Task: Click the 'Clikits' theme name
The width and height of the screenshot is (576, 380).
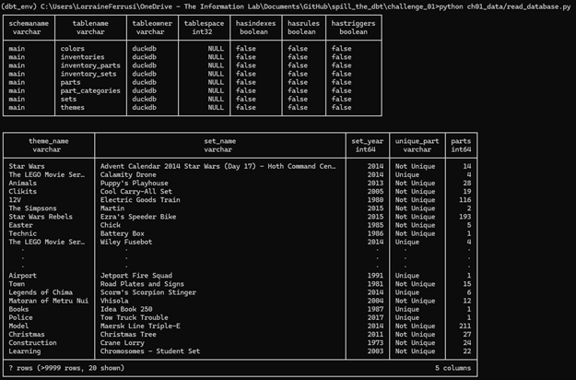Action: [23, 192]
